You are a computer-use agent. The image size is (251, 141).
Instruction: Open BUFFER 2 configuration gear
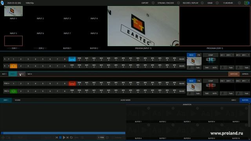(173, 108)
